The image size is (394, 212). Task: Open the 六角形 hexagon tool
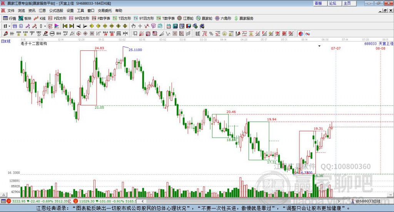pos(223,18)
